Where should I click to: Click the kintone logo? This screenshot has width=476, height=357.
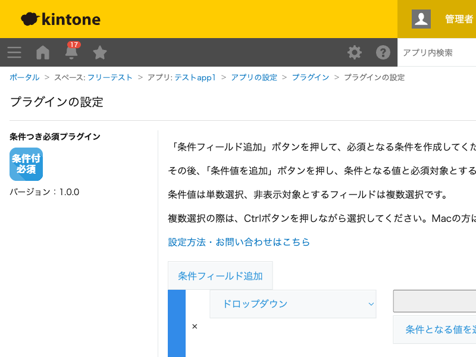point(61,19)
